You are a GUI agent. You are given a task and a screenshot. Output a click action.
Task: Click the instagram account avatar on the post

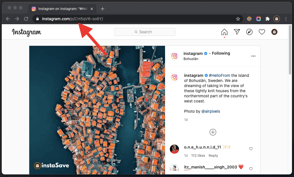[x=174, y=56]
